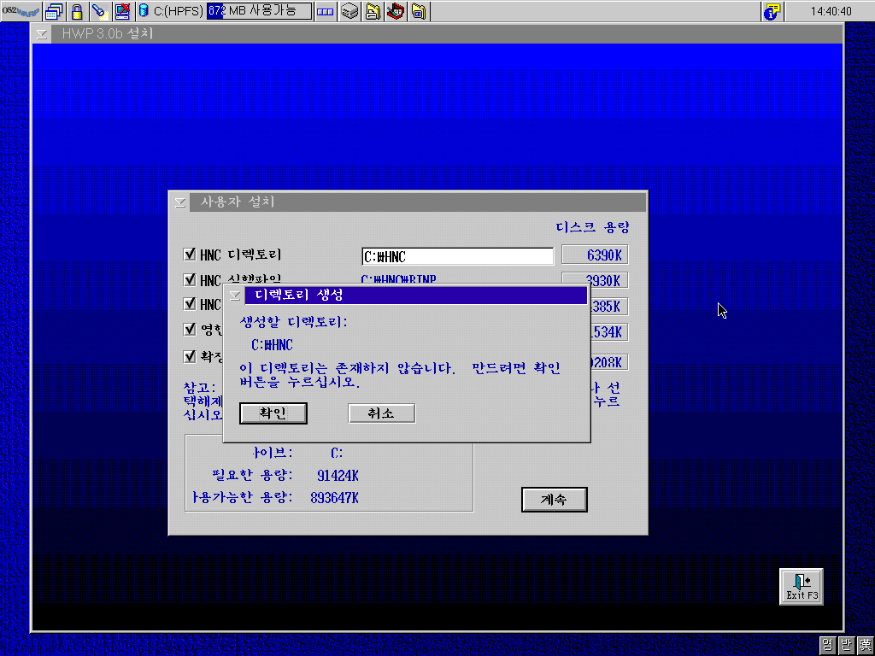875x656 pixels.
Task: Open the yellow folder icon in WarpCenter tray
Action: 419,11
